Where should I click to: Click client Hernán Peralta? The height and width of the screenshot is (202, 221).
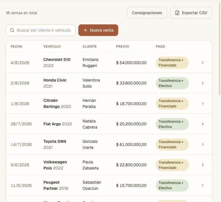point(89,104)
